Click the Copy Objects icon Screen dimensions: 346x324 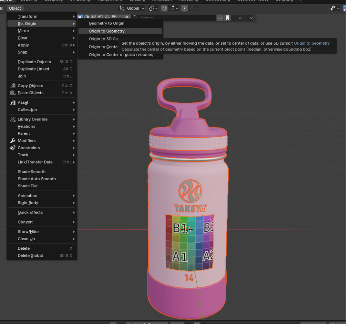(13, 86)
